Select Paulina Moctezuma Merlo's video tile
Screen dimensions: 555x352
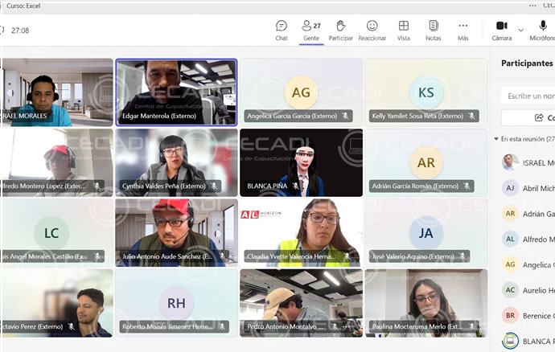[426, 303]
